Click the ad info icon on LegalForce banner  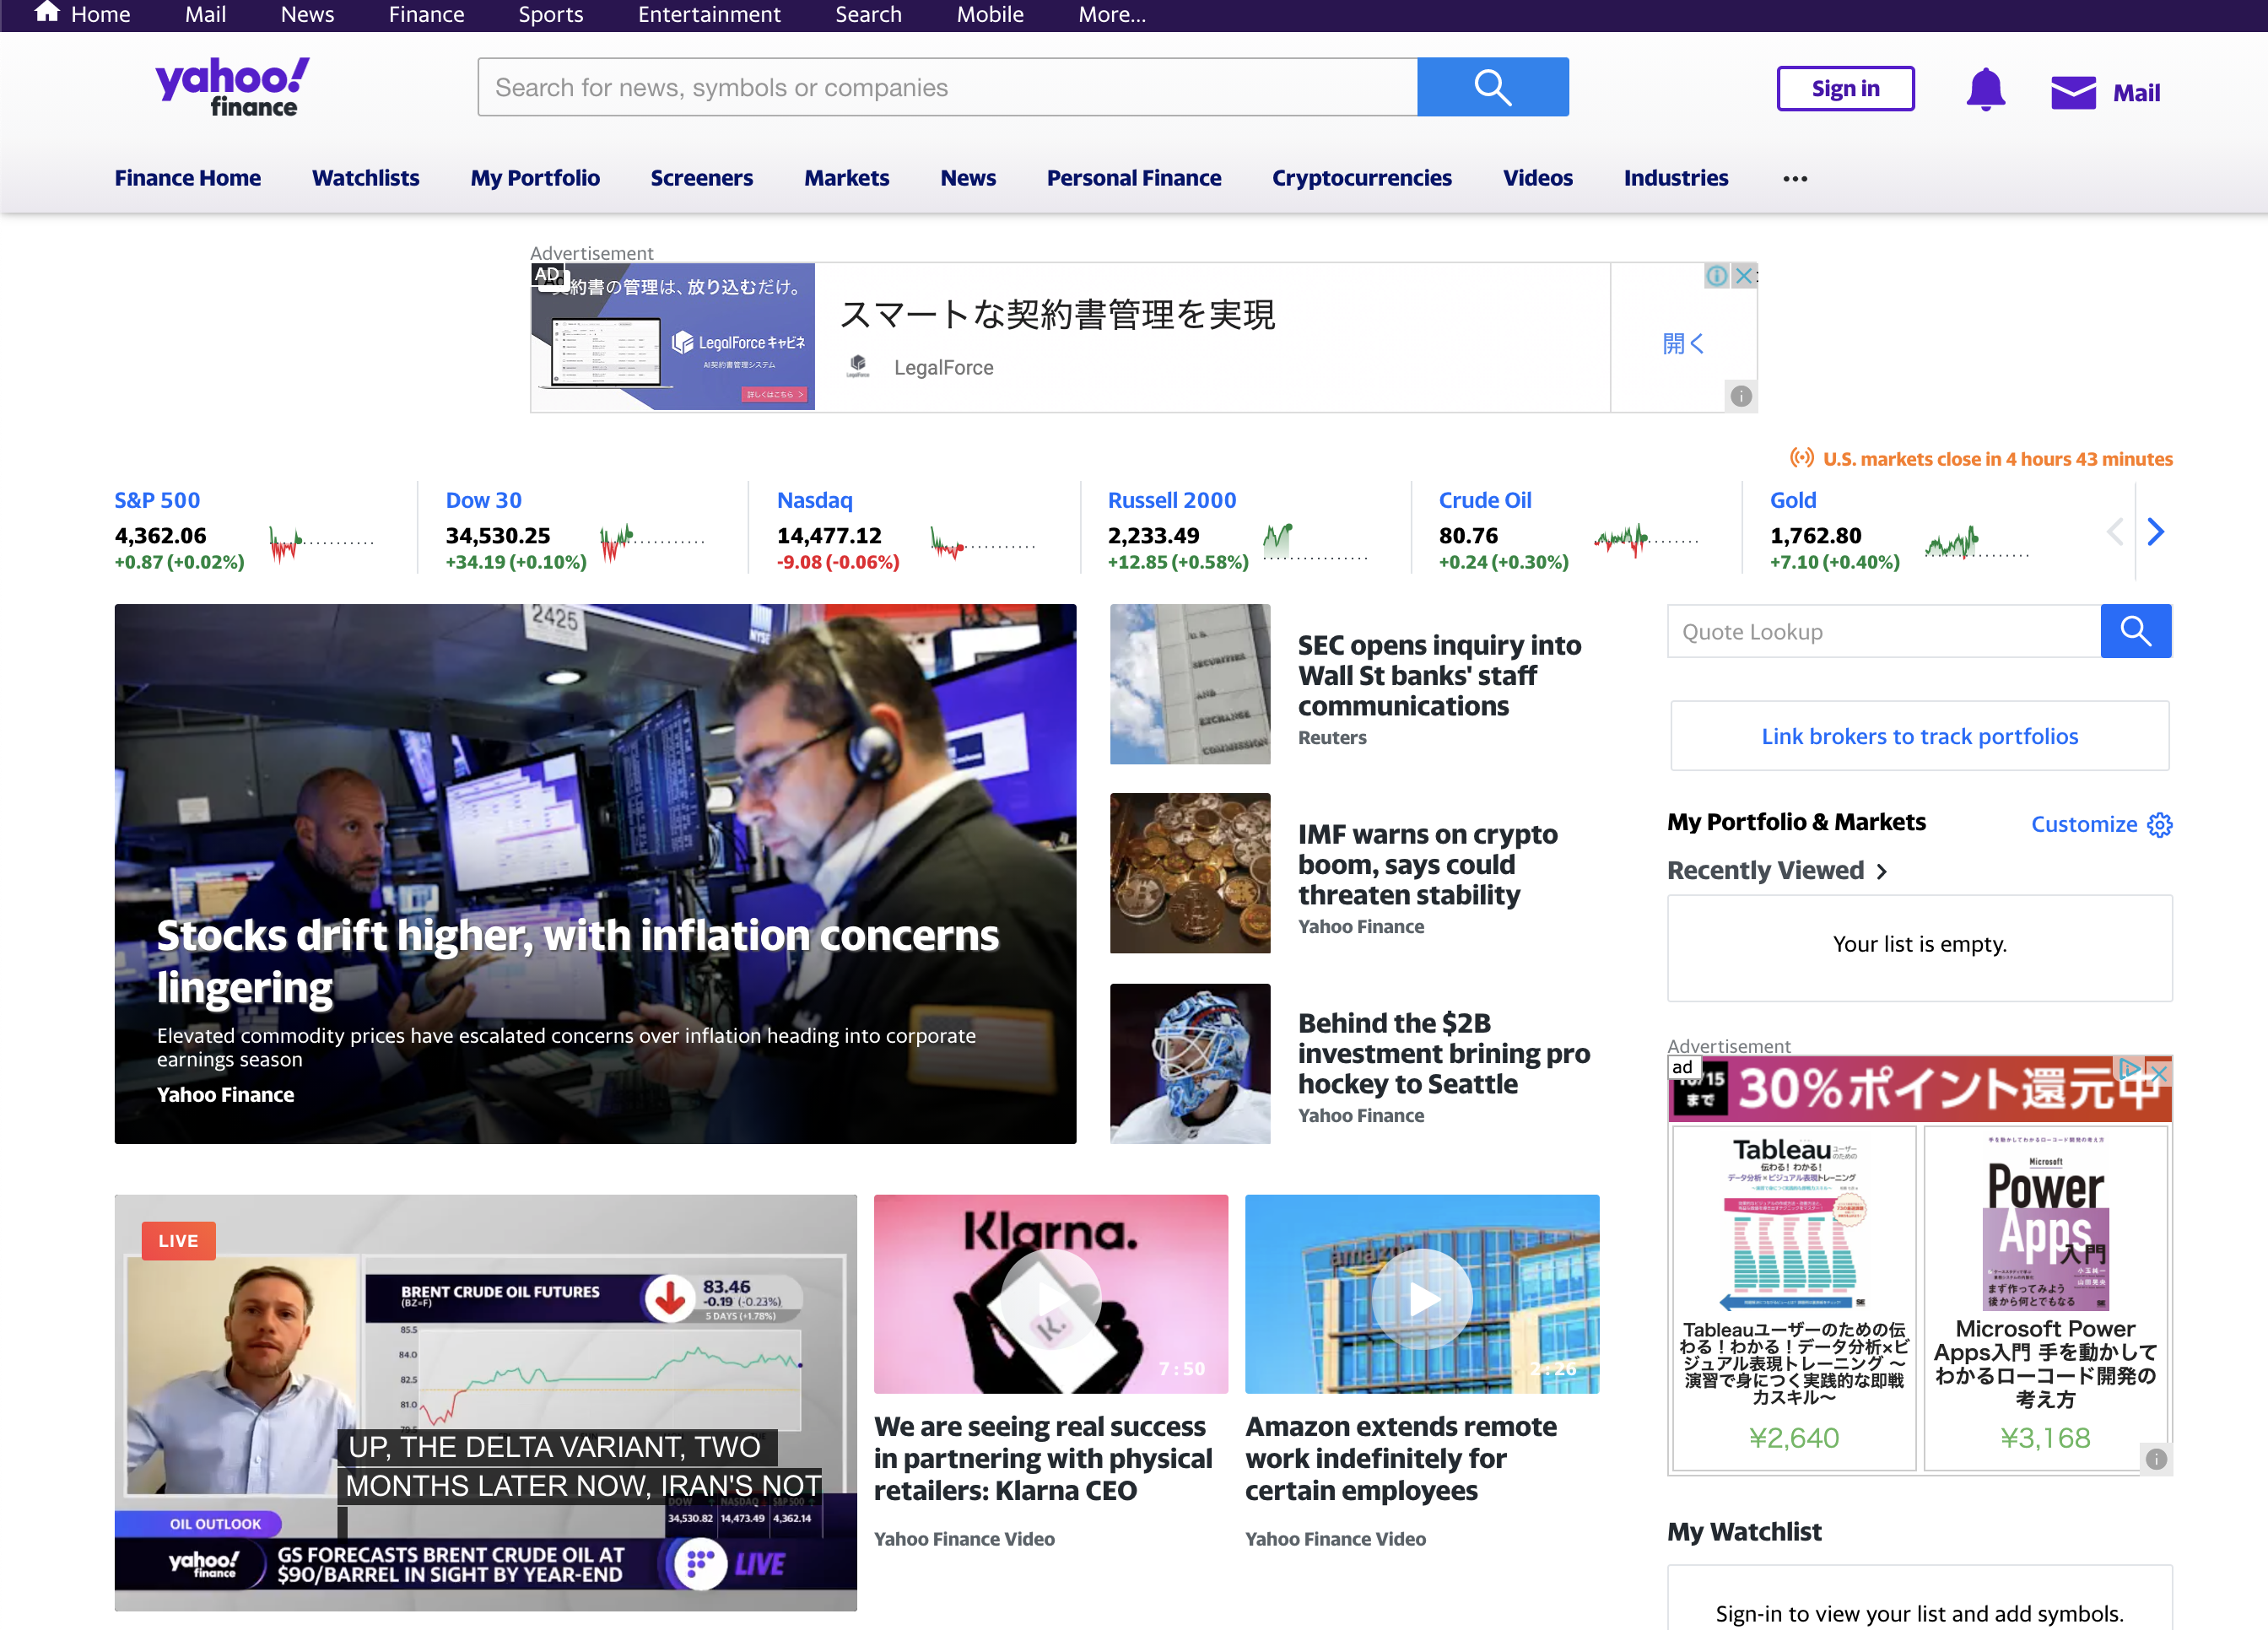(1716, 275)
